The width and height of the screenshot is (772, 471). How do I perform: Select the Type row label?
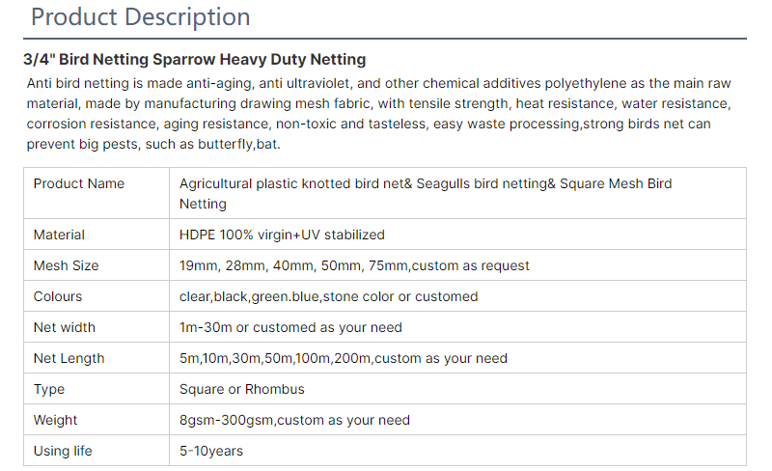coord(49,389)
